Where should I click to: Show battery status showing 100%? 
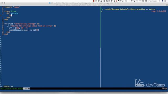(141, 1)
